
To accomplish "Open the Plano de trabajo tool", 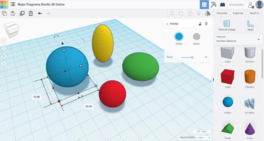I will click(x=226, y=26).
